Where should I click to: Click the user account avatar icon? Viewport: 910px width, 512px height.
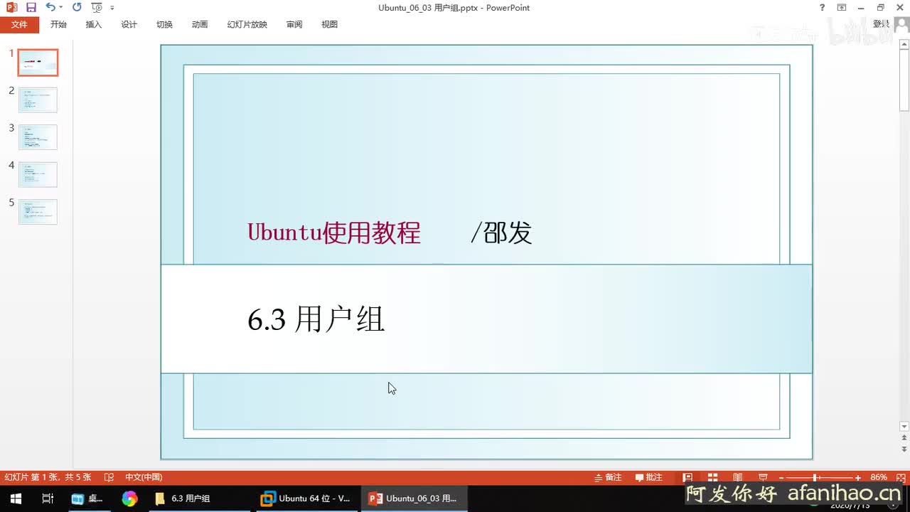coord(901,25)
